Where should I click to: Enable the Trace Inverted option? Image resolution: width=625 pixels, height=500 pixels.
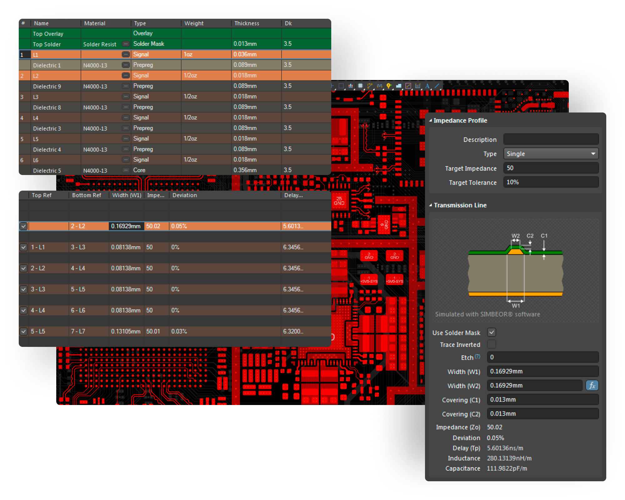pyautogui.click(x=492, y=344)
